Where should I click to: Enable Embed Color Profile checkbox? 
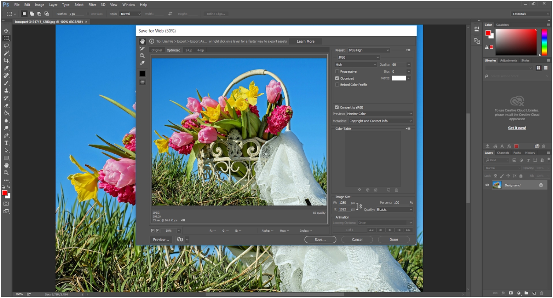(337, 85)
